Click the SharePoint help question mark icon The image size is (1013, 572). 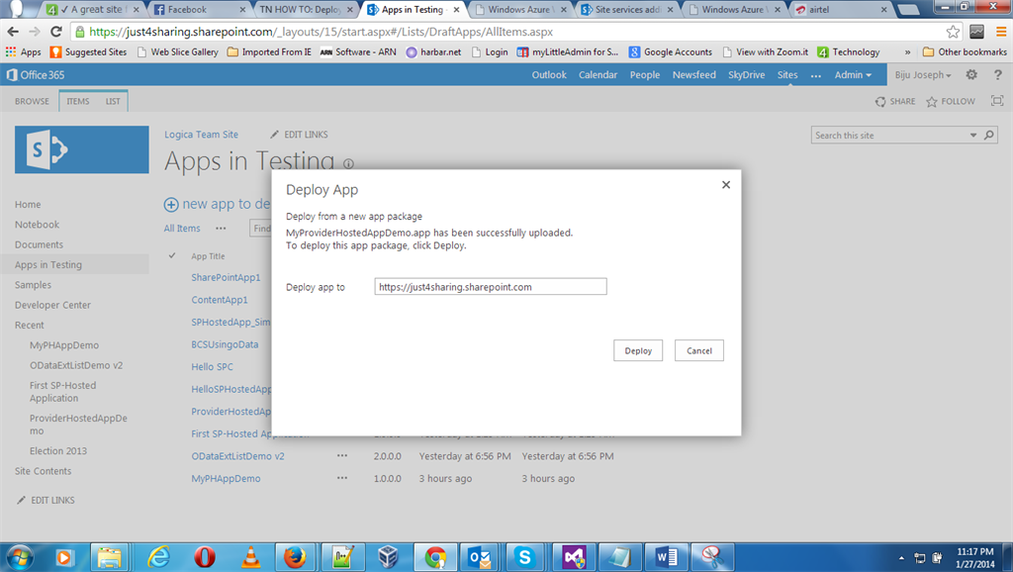click(x=997, y=74)
